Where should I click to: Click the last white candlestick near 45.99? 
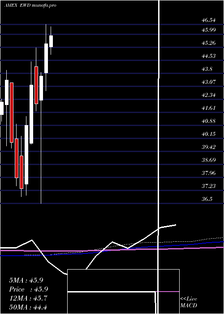click(x=51, y=41)
